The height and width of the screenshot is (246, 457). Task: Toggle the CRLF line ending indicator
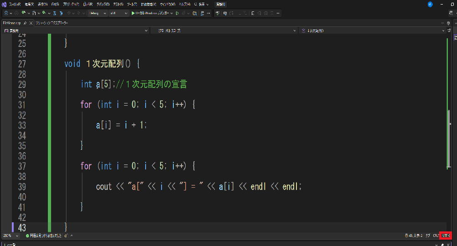click(x=436, y=236)
